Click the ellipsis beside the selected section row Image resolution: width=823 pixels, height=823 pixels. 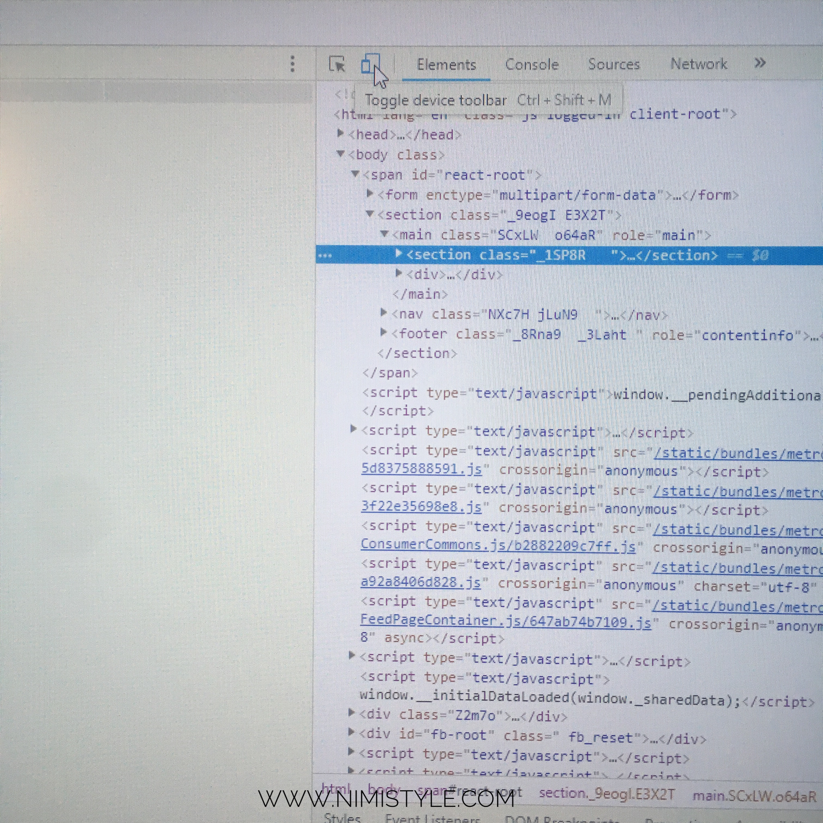click(325, 256)
